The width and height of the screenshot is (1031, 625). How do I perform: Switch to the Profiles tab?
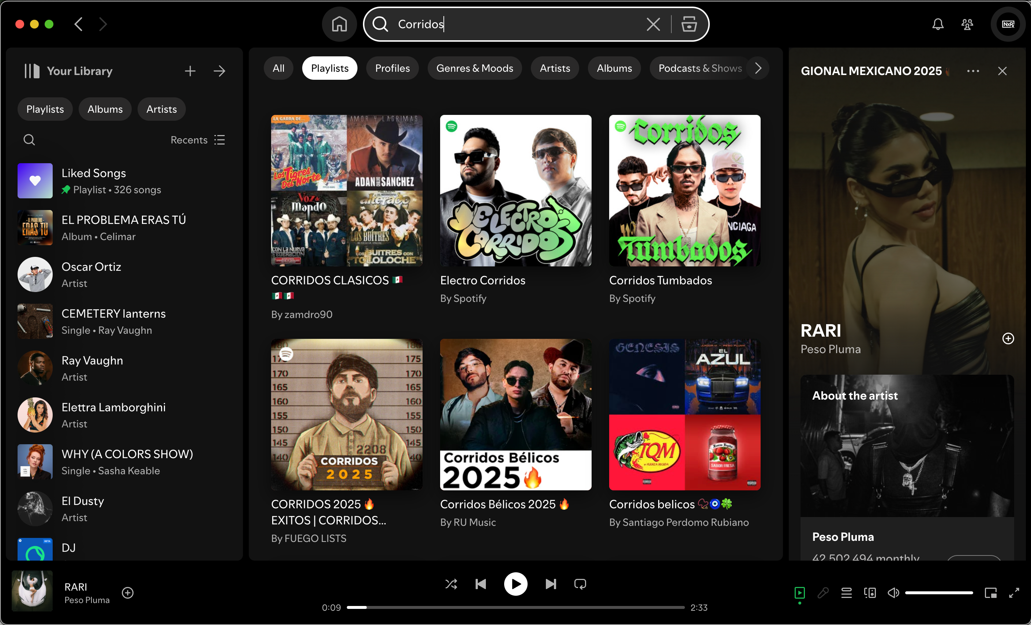pos(392,68)
